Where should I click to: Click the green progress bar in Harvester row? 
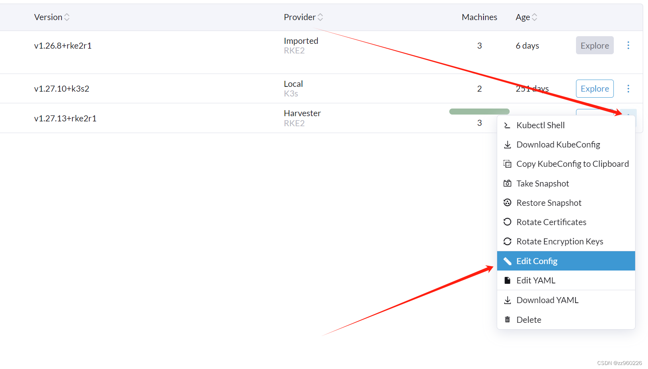click(x=479, y=112)
